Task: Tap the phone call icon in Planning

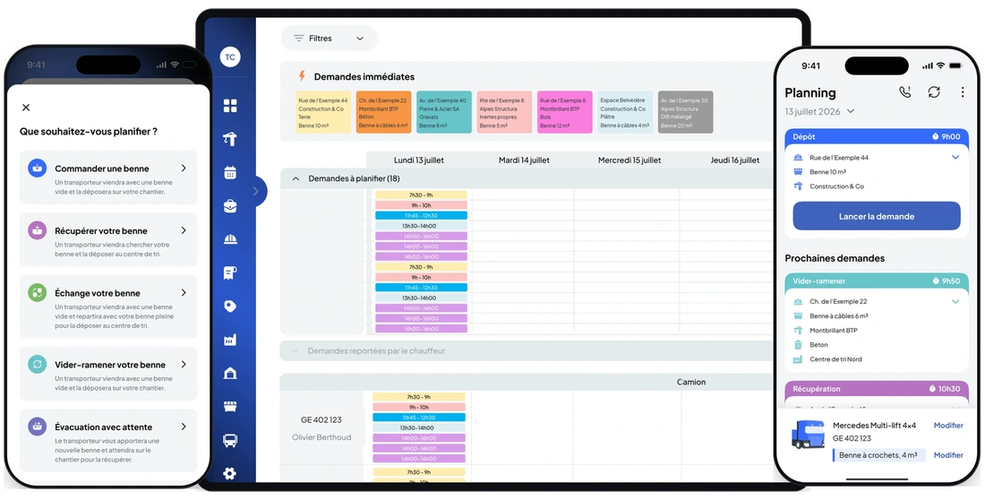Action: point(904,91)
